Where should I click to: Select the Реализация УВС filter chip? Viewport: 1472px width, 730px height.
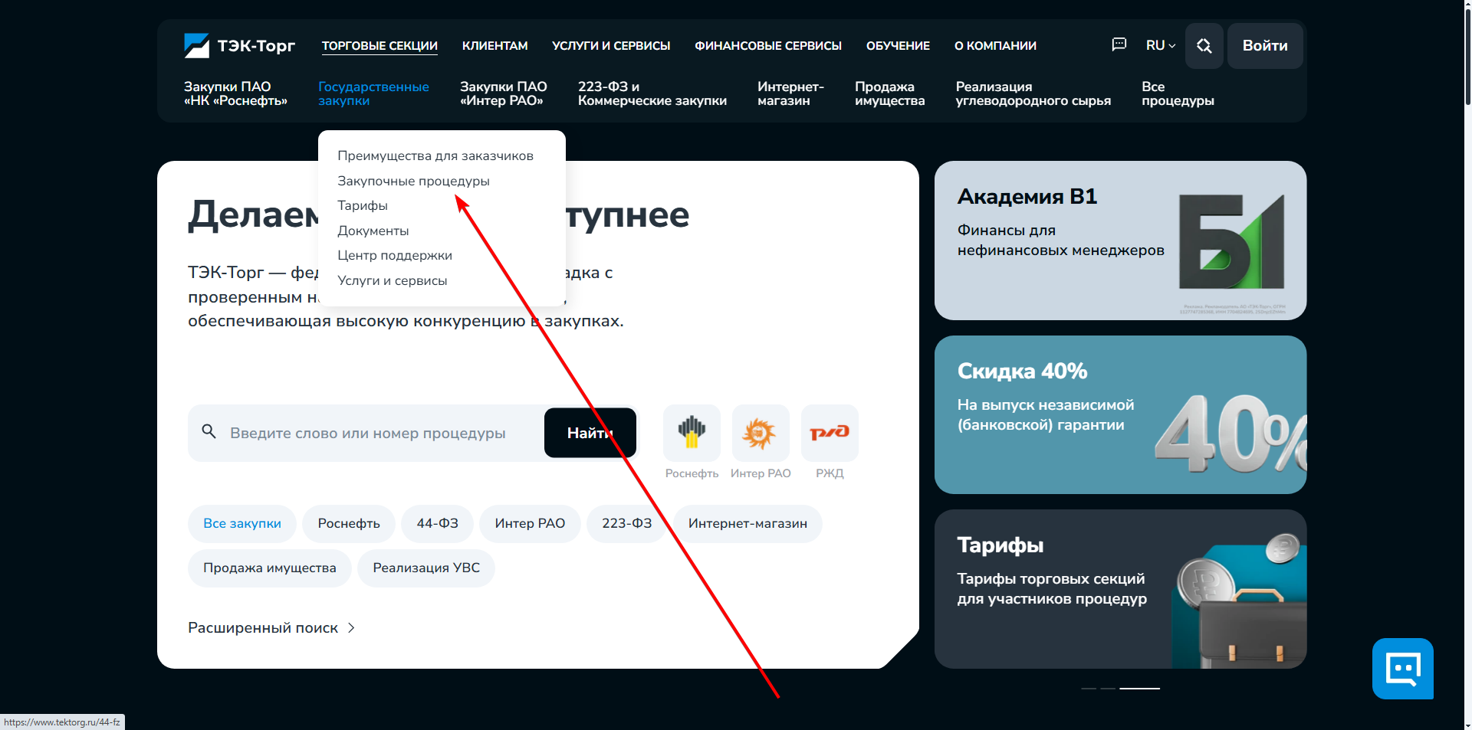tap(426, 568)
